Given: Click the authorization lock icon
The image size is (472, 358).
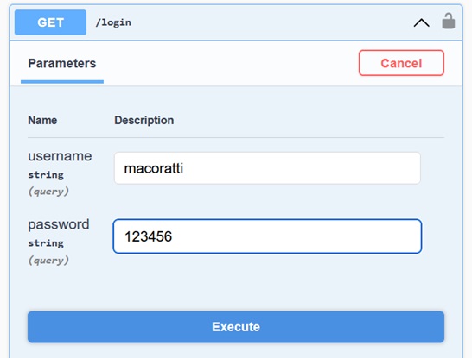Looking at the screenshot, I should point(448,21).
